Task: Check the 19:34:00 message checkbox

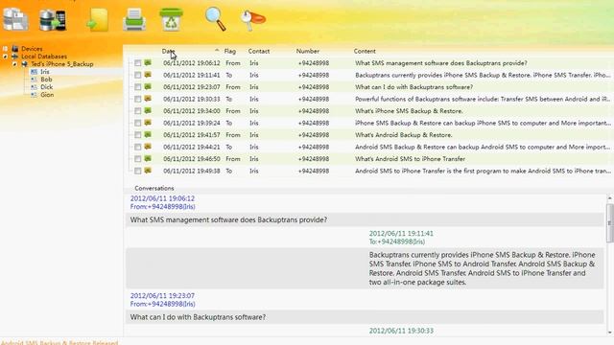Action: click(138, 111)
